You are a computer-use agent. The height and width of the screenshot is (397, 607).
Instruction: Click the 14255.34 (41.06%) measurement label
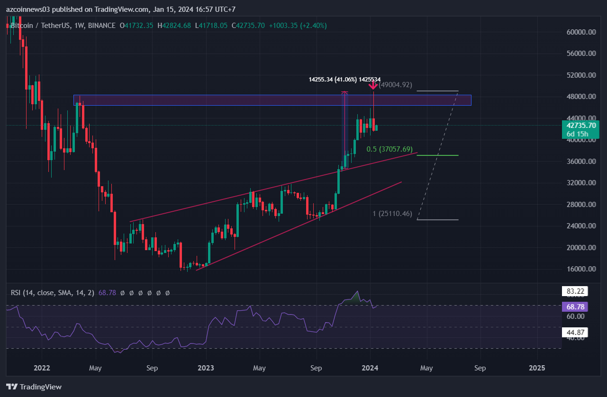pos(333,80)
